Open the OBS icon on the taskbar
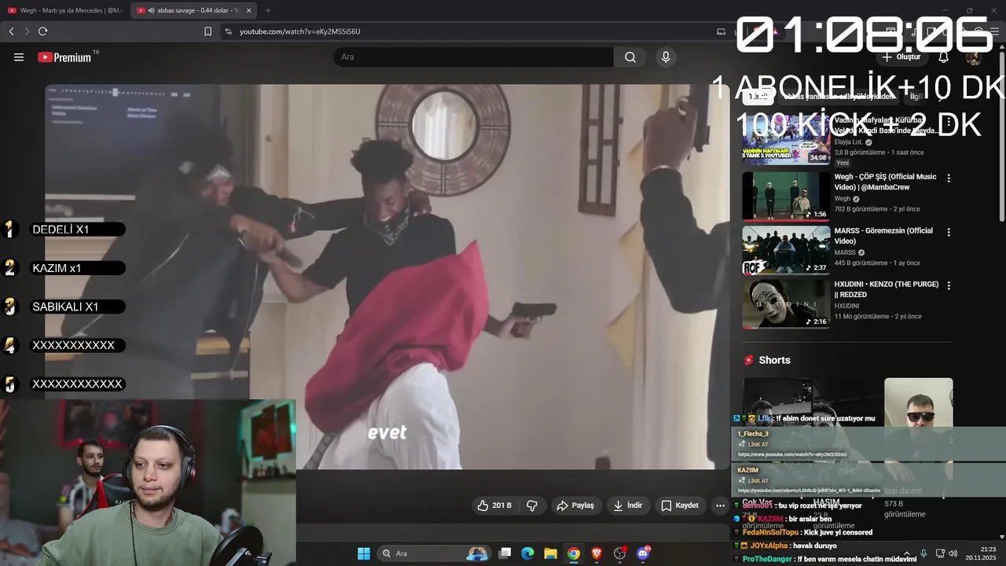This screenshot has width=1006, height=566. point(620,553)
